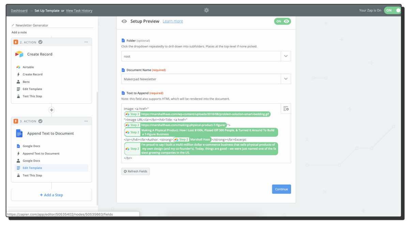
Task: Click the Step 2 Marshall Haas author pill
Action: pos(193,140)
